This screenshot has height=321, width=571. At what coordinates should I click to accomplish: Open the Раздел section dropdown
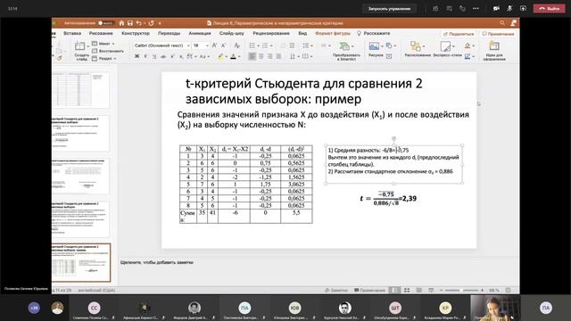tap(104, 58)
